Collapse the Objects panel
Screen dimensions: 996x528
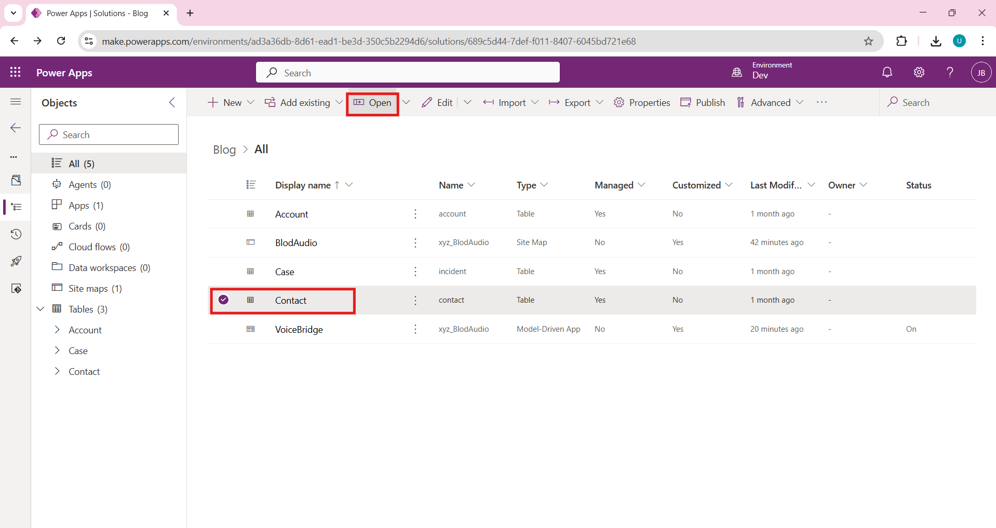(172, 103)
